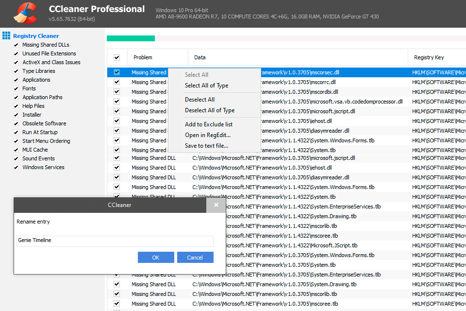This screenshot has height=311, width=466.
Task: Sort by the Registry Key column header
Action: (429, 57)
